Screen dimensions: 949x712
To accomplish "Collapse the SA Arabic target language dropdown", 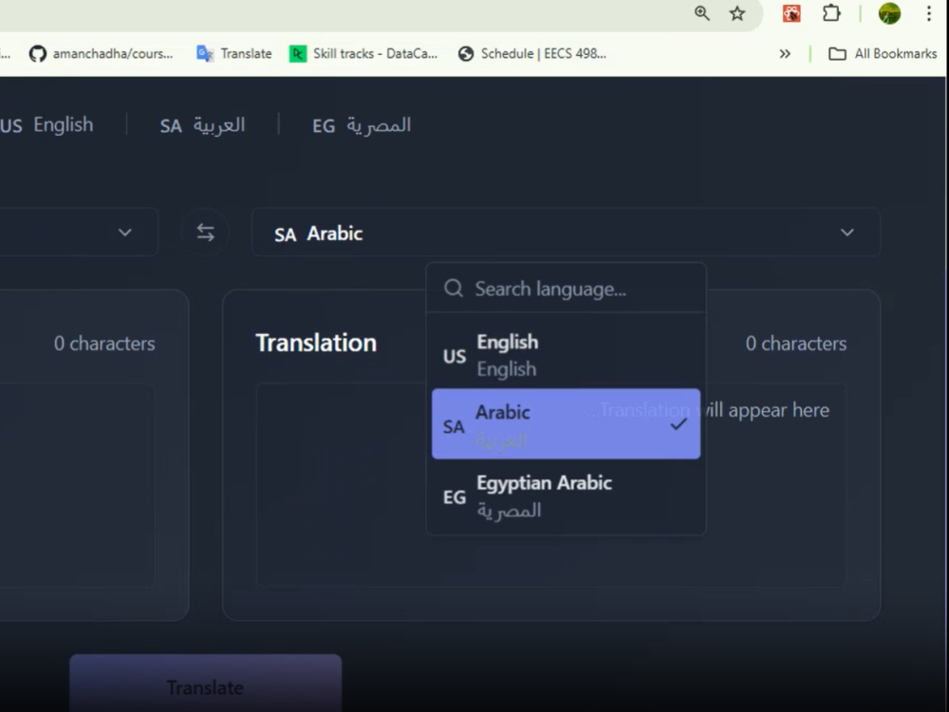I will pyautogui.click(x=566, y=233).
